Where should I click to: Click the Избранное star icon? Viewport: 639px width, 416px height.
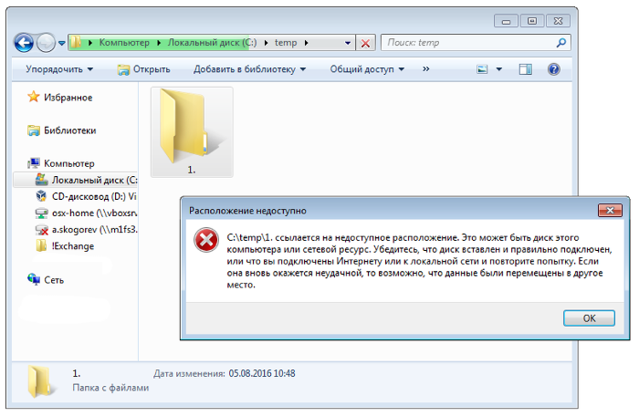point(34,97)
